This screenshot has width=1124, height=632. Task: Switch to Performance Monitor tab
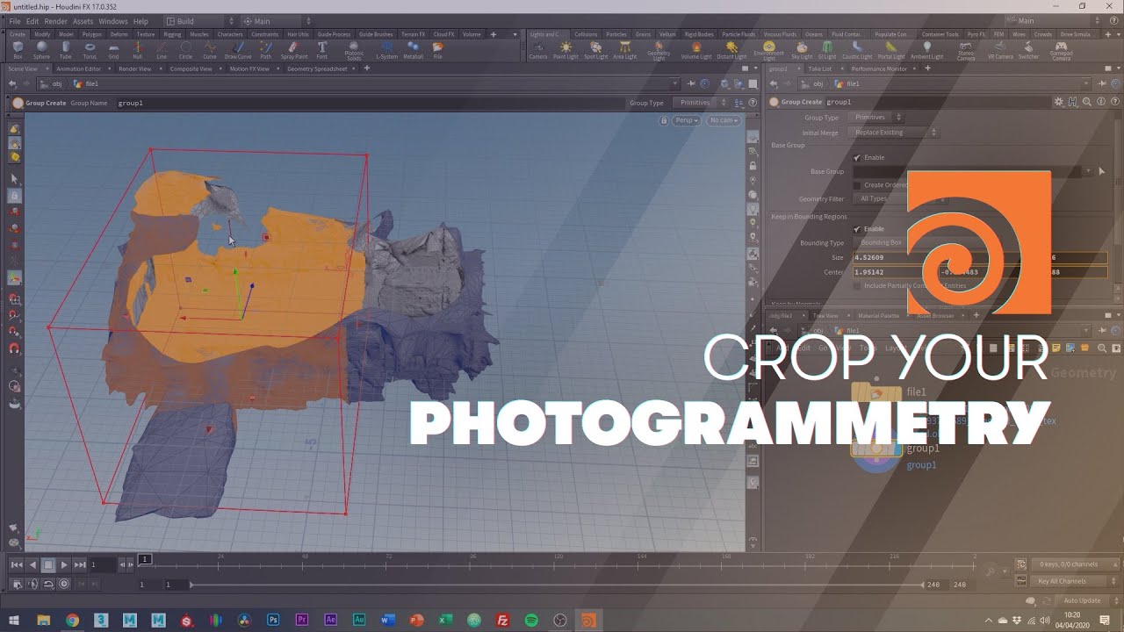pos(879,68)
